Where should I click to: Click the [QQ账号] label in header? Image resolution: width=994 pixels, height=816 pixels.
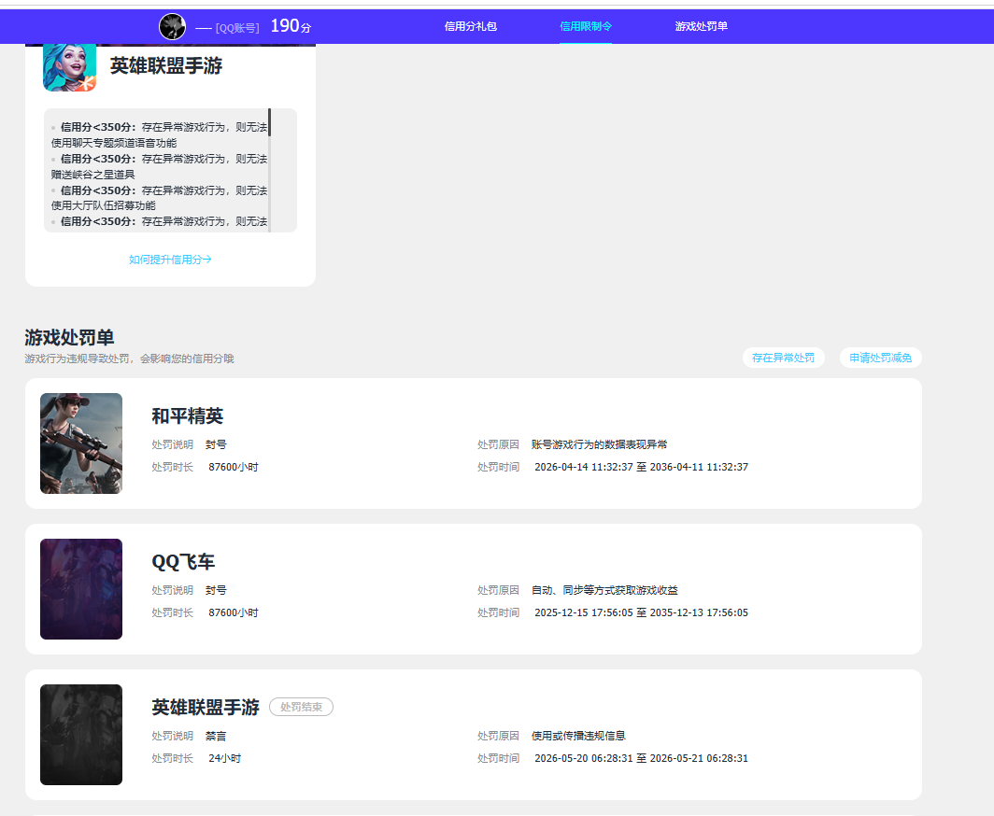[x=237, y=28]
